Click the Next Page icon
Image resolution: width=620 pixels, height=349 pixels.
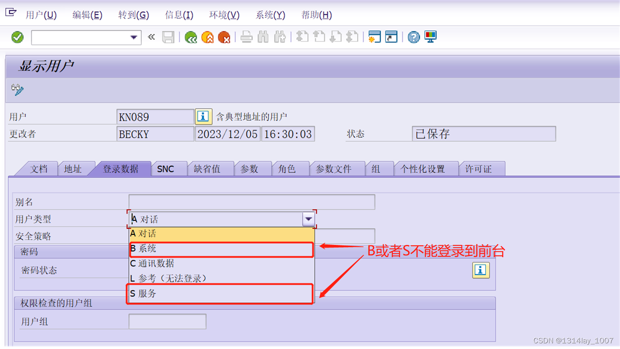(x=336, y=37)
